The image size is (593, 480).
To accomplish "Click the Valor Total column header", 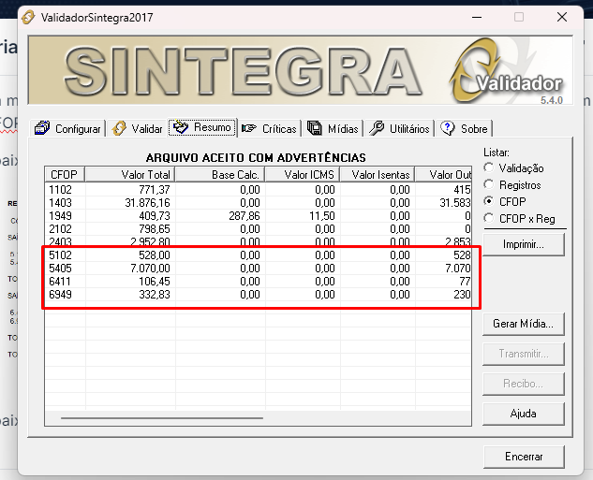I will coord(129,174).
